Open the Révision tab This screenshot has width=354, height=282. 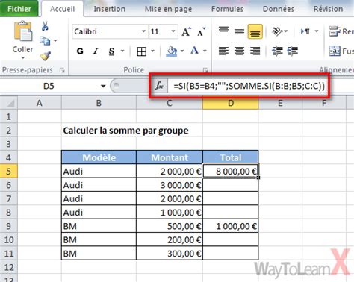tap(328, 9)
